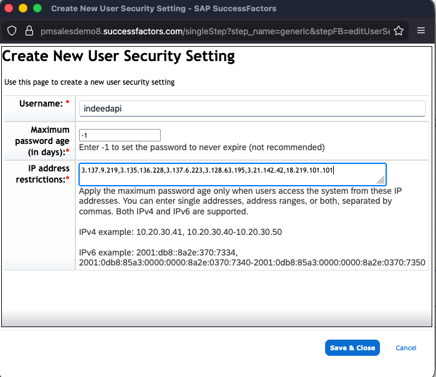Screen dimensions: 436x377
Task: Click the Maximum password age field
Action: click(120, 135)
